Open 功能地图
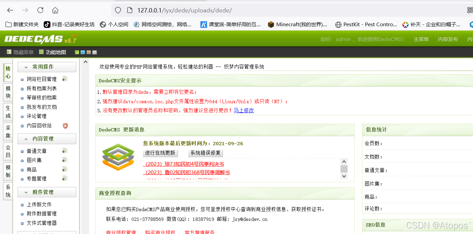Image resolution: width=473 pixels, height=234 pixels. pyautogui.click(x=52, y=52)
